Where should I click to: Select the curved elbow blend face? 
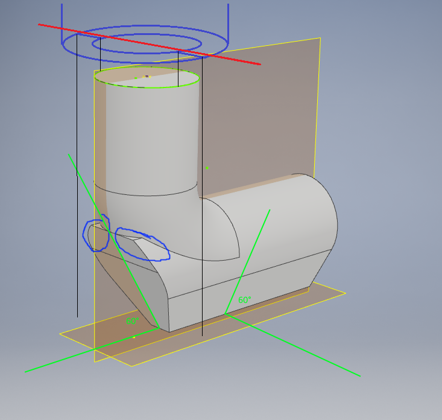coord(169,223)
